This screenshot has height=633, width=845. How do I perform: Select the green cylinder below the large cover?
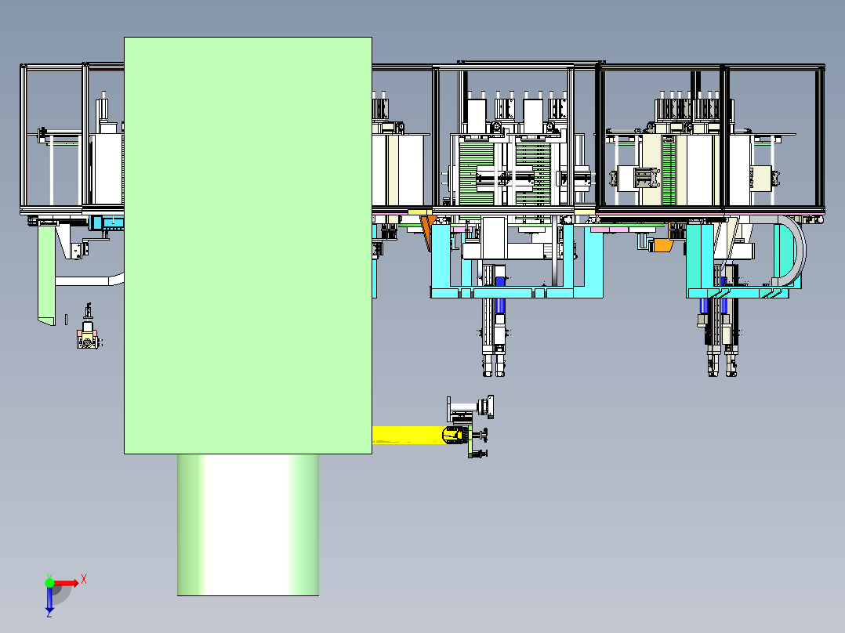(248, 525)
